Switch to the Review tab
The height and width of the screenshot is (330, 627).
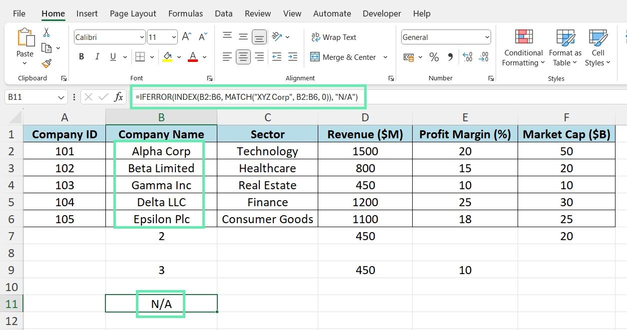258,13
